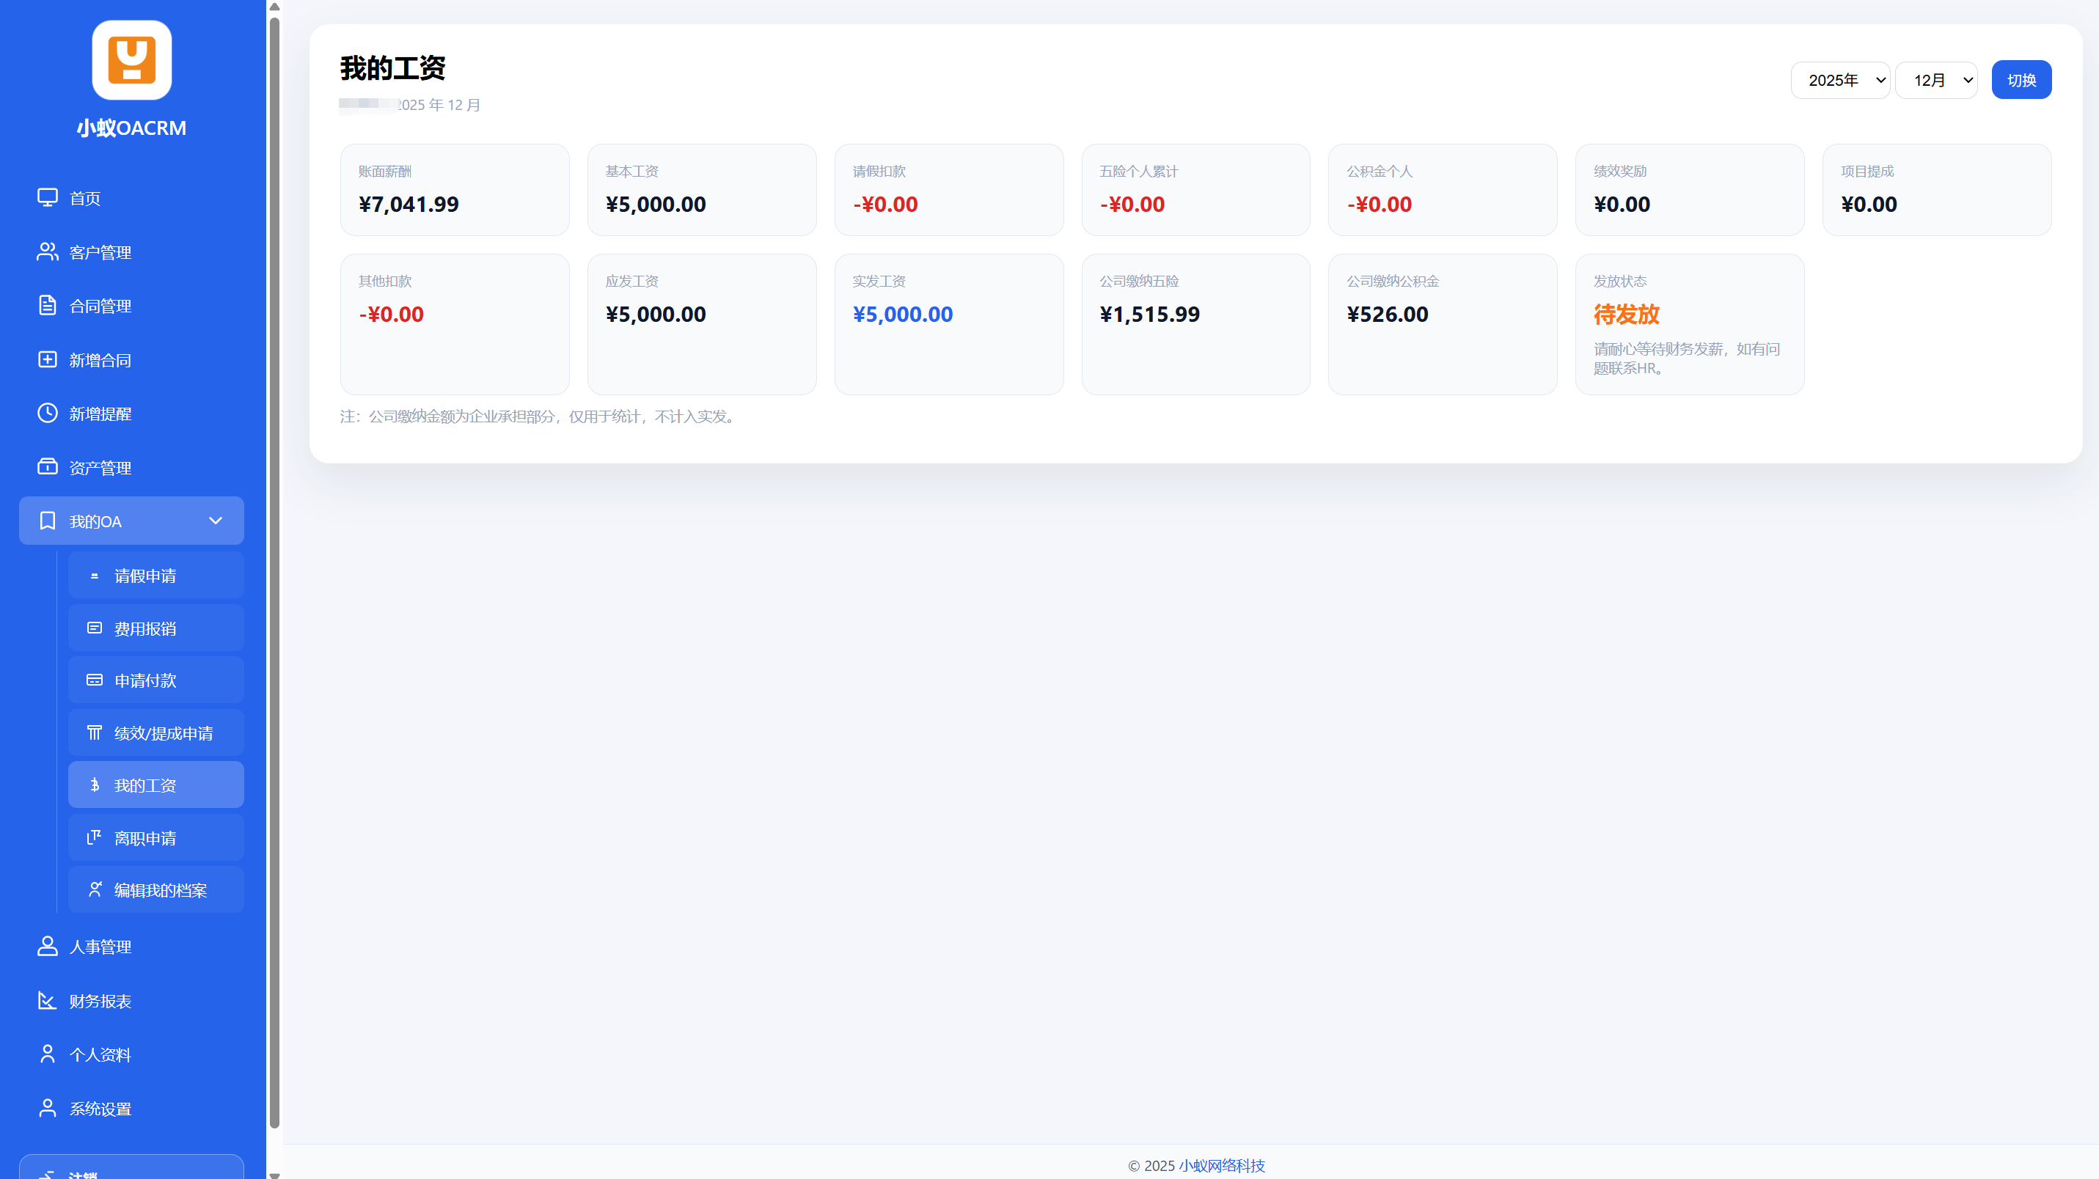Open the 小蚁网络科技 footer link
This screenshot has height=1179, width=2099.
pyautogui.click(x=1221, y=1165)
